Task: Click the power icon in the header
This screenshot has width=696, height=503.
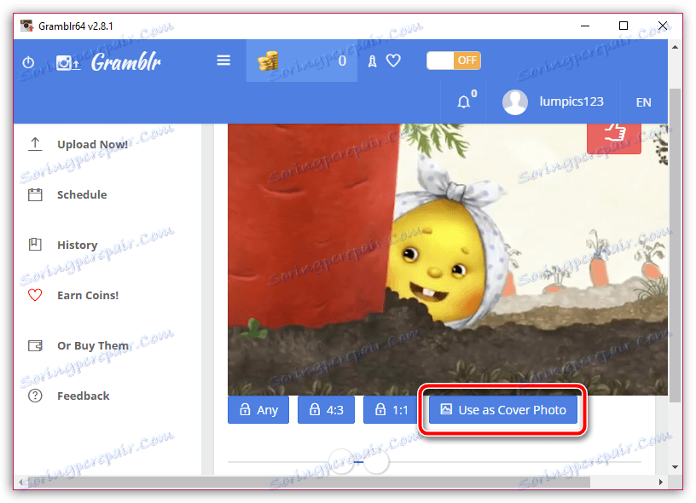Action: pyautogui.click(x=28, y=62)
